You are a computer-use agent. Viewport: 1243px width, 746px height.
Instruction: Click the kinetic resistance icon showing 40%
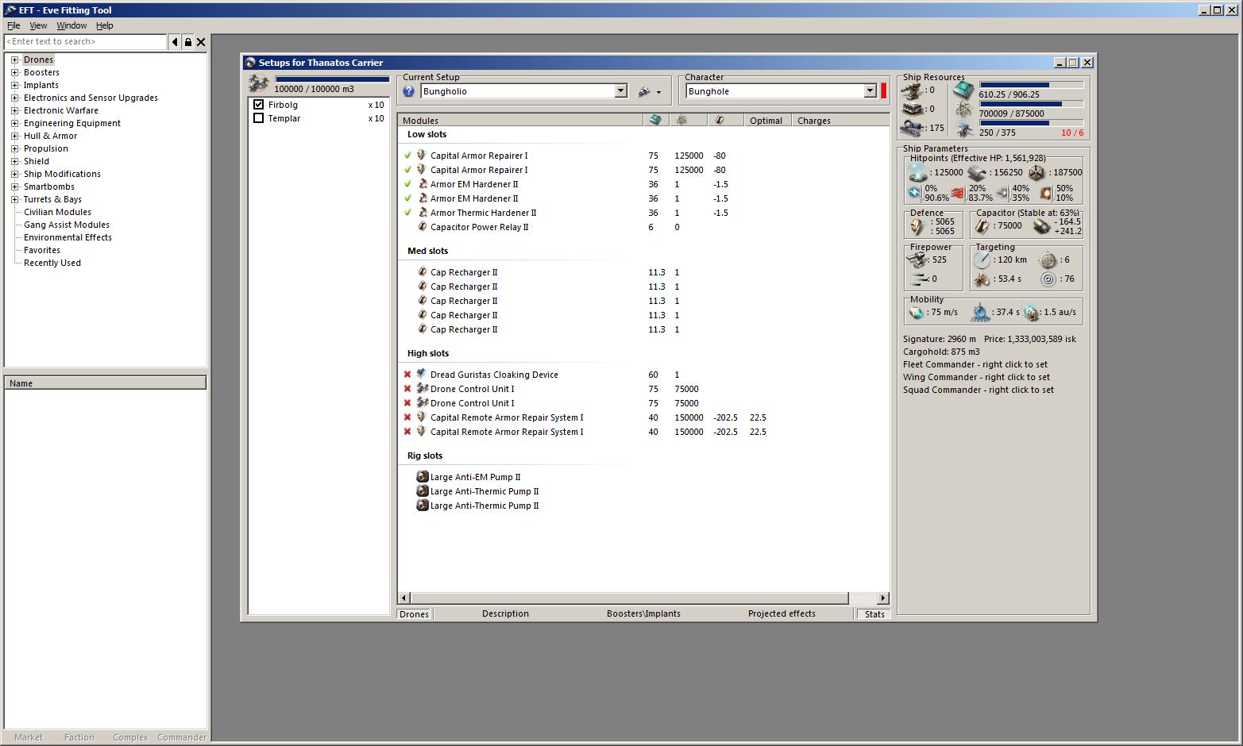(1002, 193)
